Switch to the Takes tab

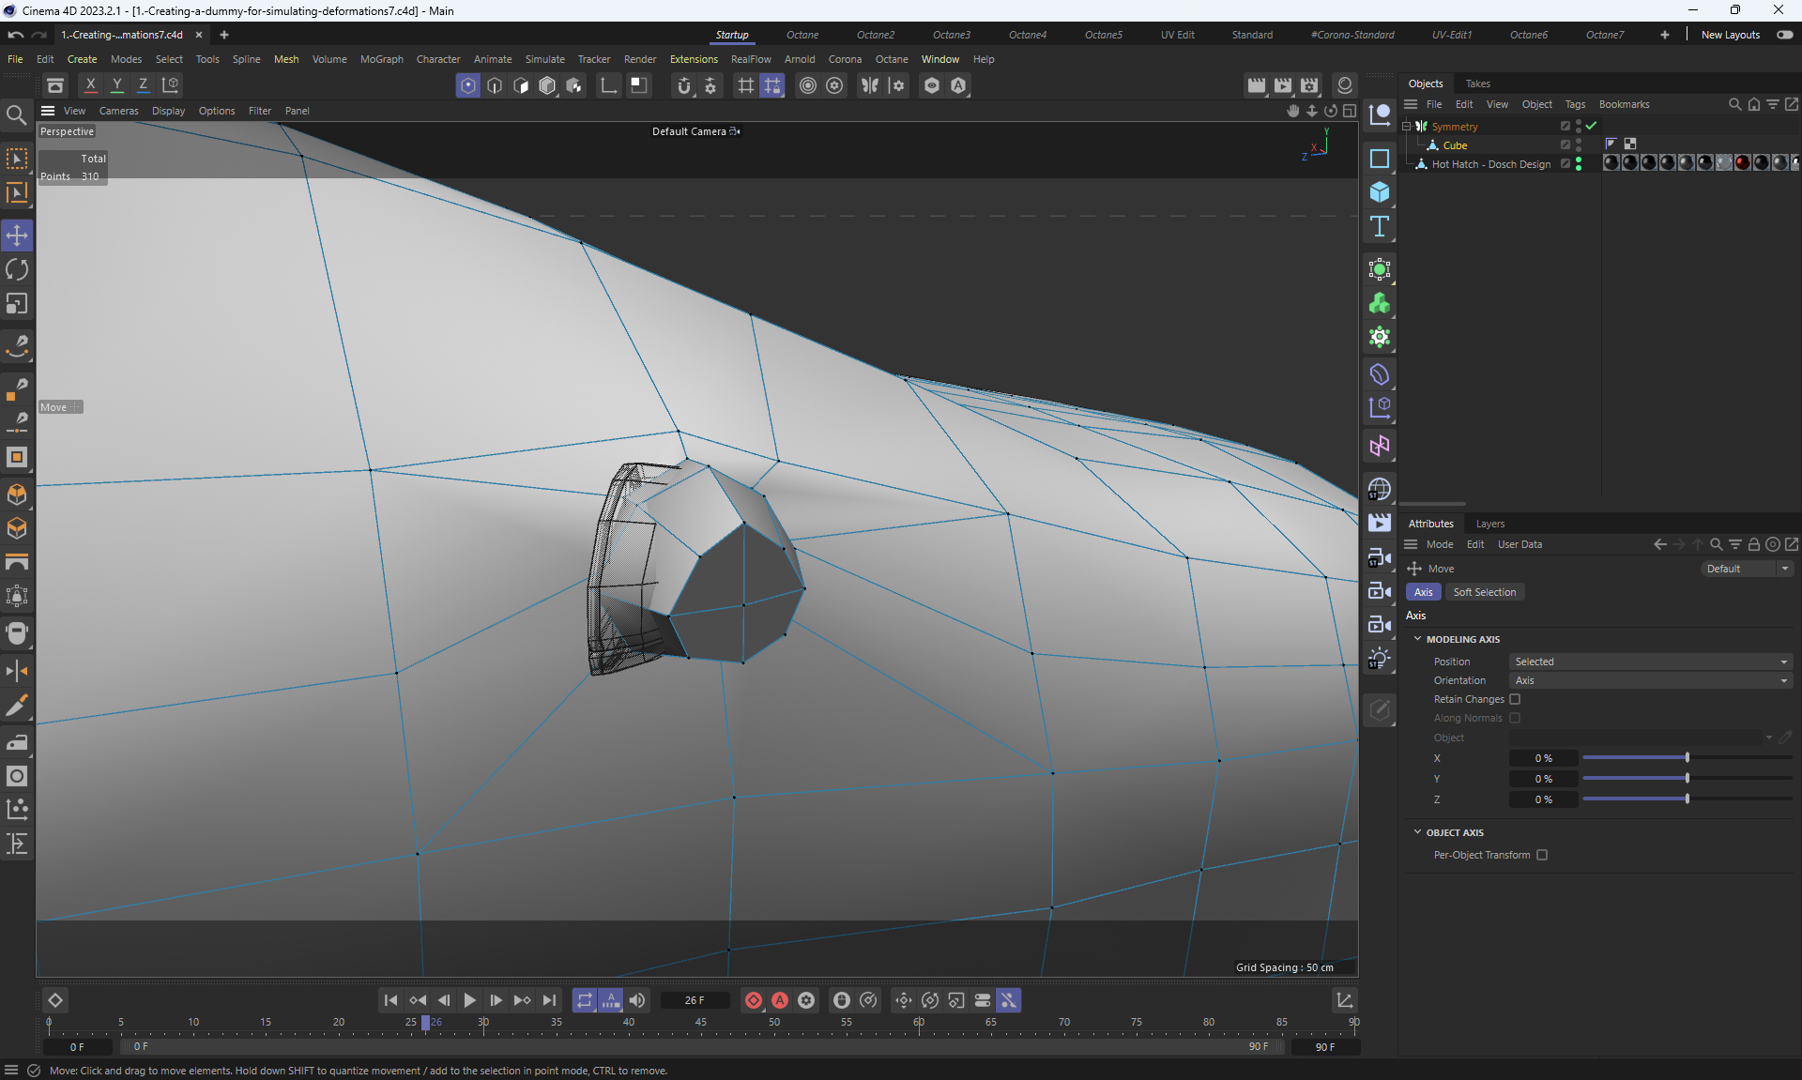pyautogui.click(x=1477, y=84)
